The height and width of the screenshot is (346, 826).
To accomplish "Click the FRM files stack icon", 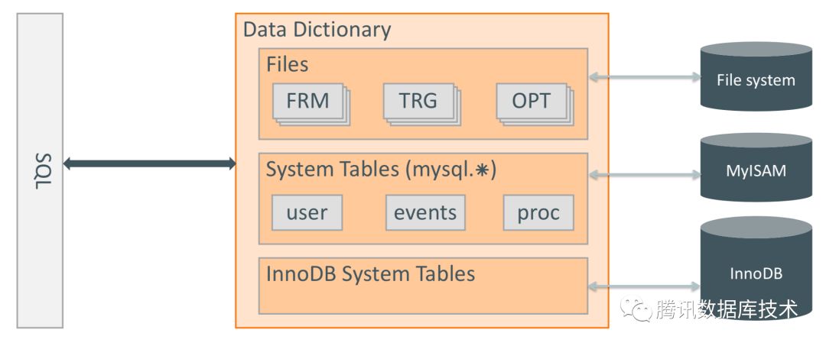I will (x=311, y=104).
